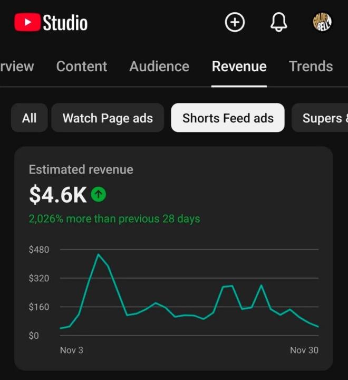This screenshot has width=348, height=380.
Task: Switch to the Trends tab
Action: 311,66
